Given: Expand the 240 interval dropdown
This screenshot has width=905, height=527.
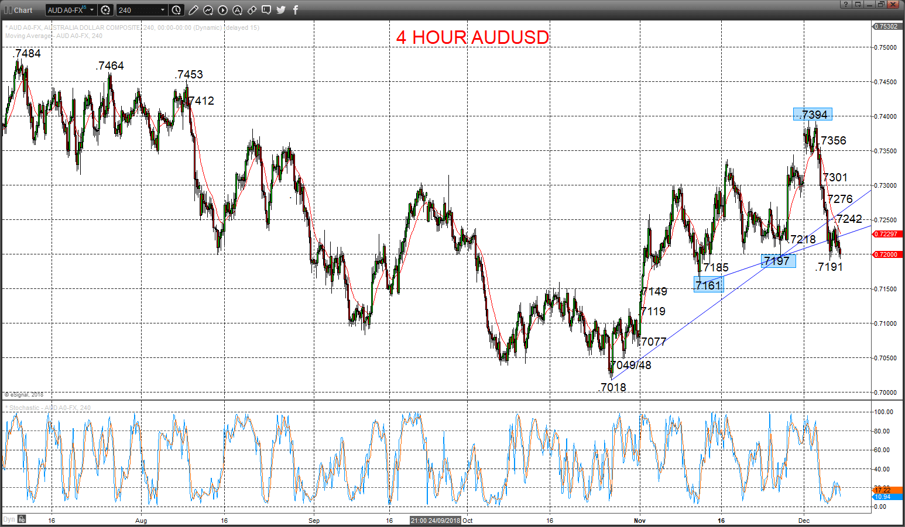Looking at the screenshot, I should [163, 10].
